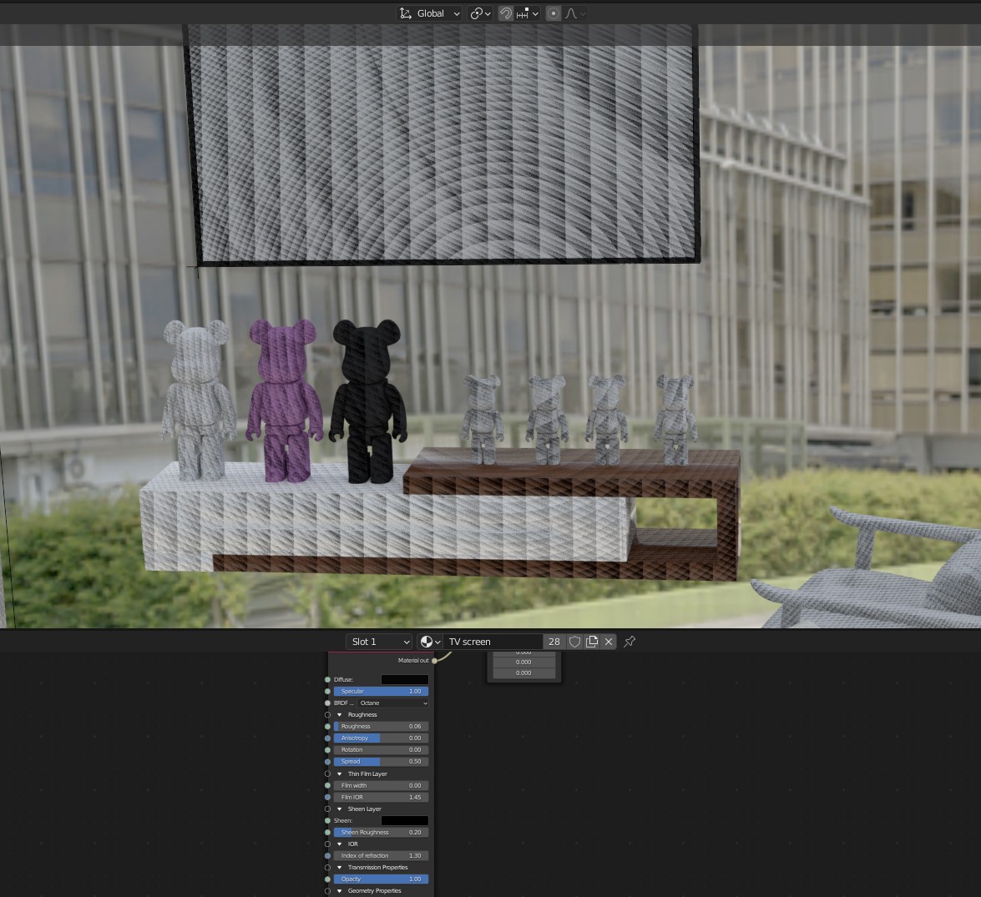Click the Film IOR input socket
This screenshot has height=897, width=981.
click(x=328, y=797)
